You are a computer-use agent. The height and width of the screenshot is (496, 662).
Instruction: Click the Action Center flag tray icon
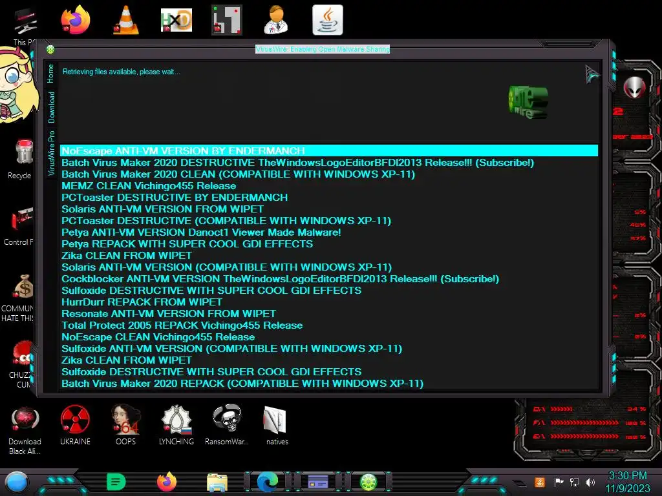(x=559, y=482)
